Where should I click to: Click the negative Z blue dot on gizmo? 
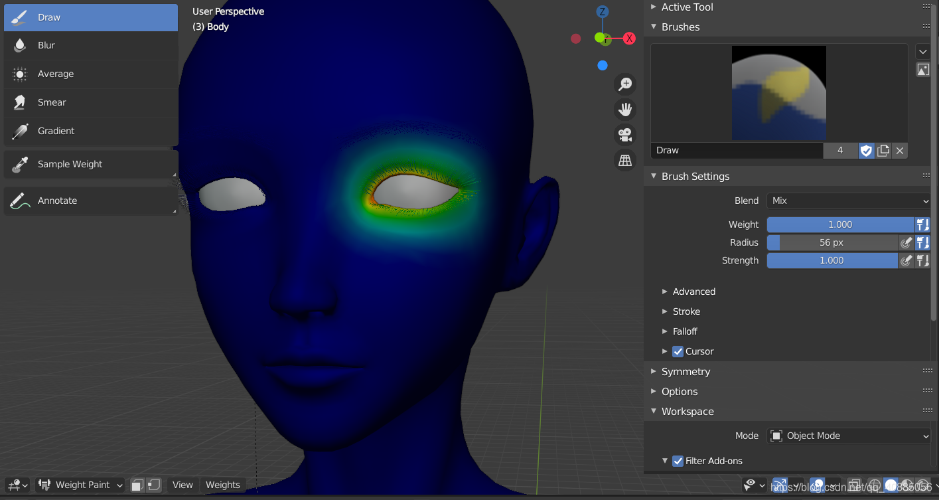603,65
